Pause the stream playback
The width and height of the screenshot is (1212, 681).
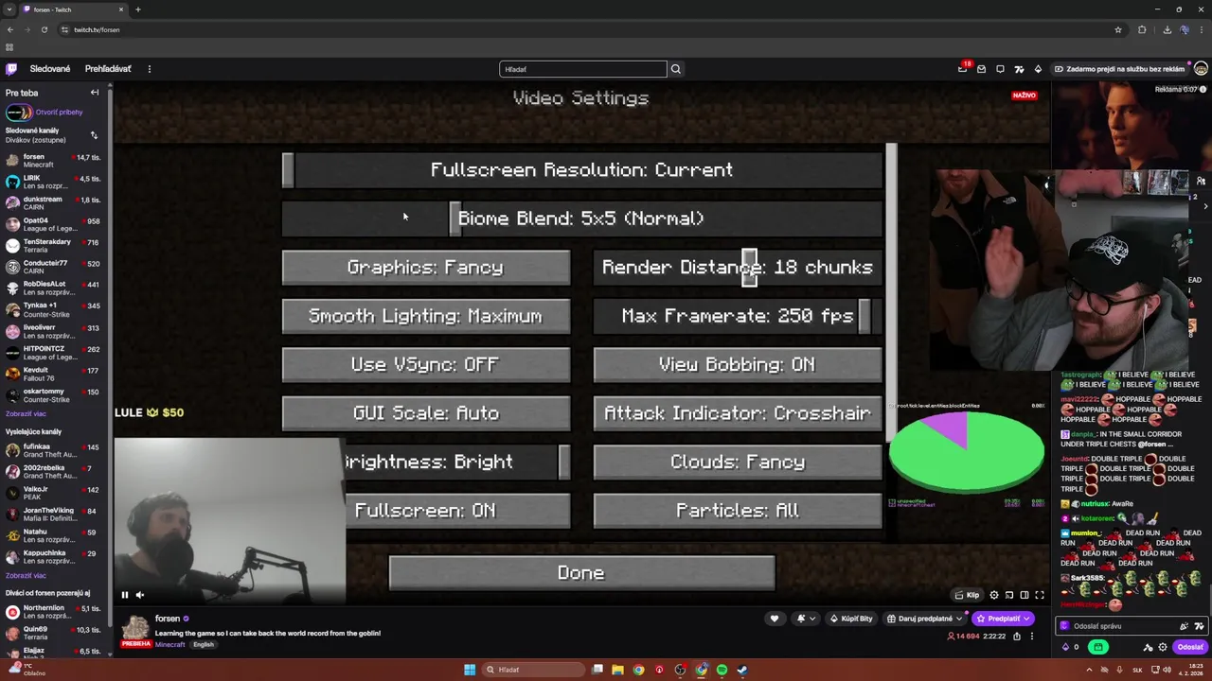pyautogui.click(x=124, y=595)
